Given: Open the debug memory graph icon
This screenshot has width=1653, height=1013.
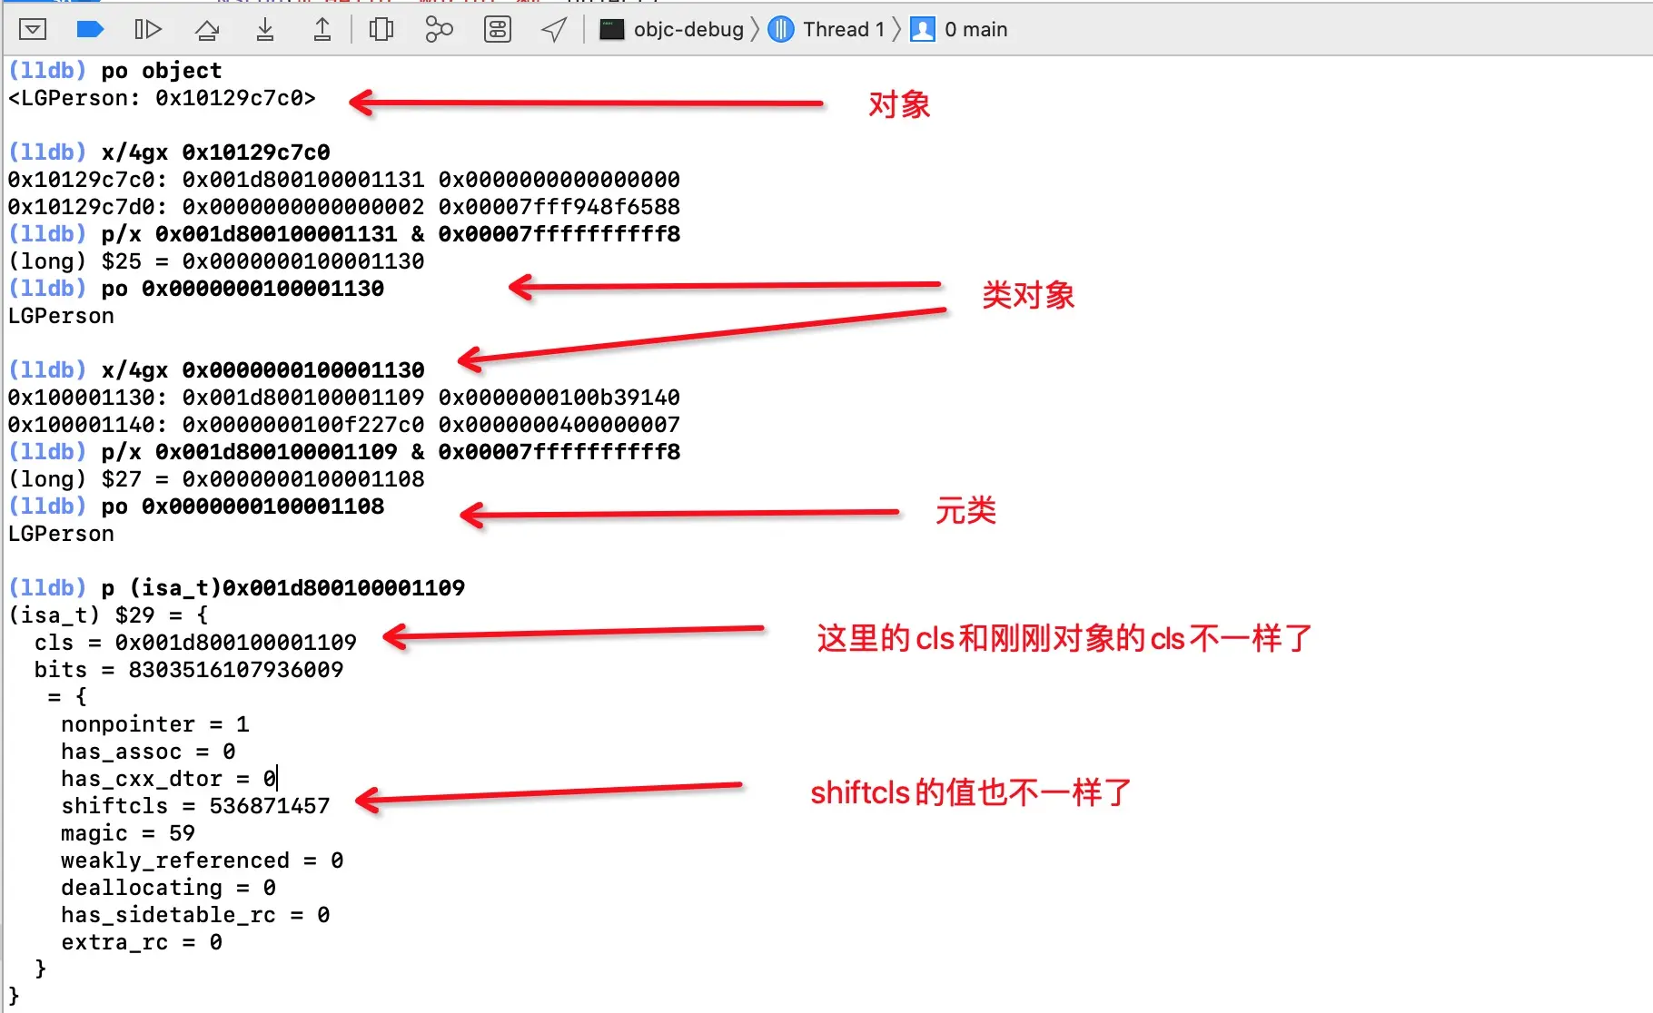Looking at the screenshot, I should (x=439, y=30).
